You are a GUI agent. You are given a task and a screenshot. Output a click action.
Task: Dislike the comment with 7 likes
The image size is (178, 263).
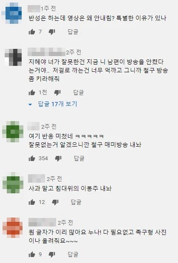(x=52, y=32)
